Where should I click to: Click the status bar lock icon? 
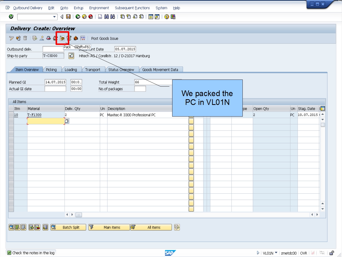click(332, 253)
